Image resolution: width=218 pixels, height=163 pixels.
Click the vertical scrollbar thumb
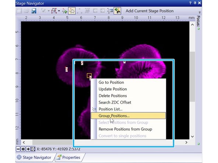(192, 77)
